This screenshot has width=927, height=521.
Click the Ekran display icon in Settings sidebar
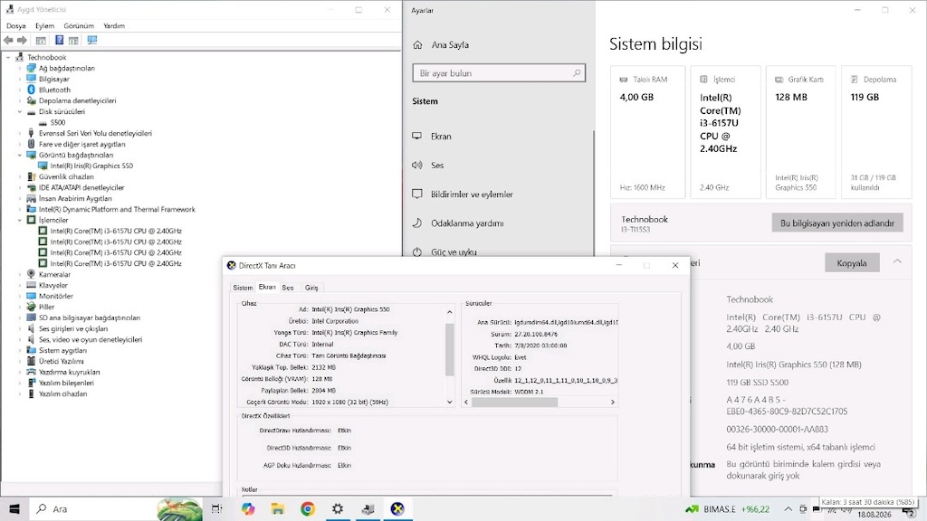tap(417, 136)
